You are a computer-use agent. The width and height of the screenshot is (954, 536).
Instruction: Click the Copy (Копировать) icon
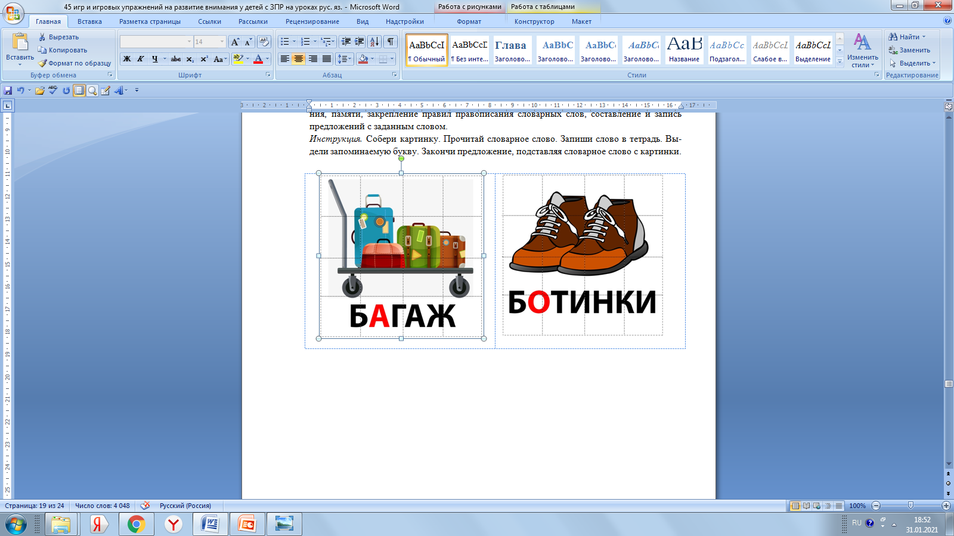pyautogui.click(x=42, y=50)
